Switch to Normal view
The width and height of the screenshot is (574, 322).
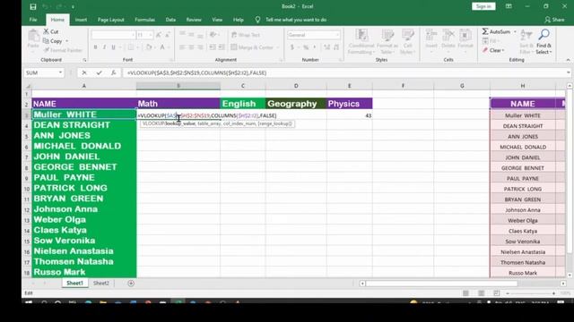(x=465, y=293)
